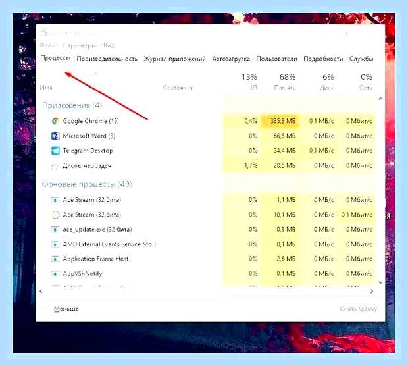The image size is (408, 366).
Task: Click the AppVShNotify process icon
Action: (x=55, y=274)
